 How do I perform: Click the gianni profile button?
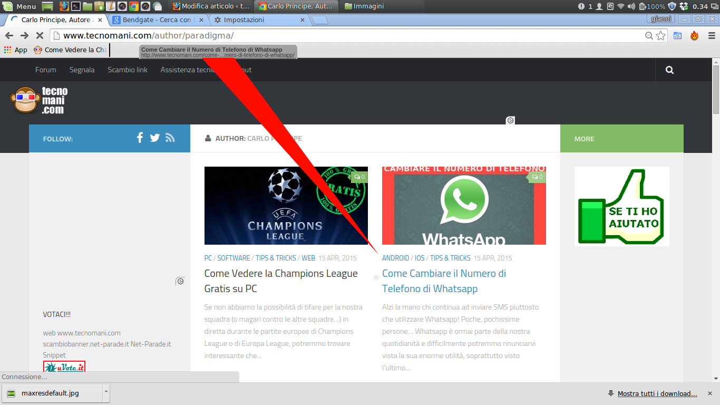pos(661,19)
